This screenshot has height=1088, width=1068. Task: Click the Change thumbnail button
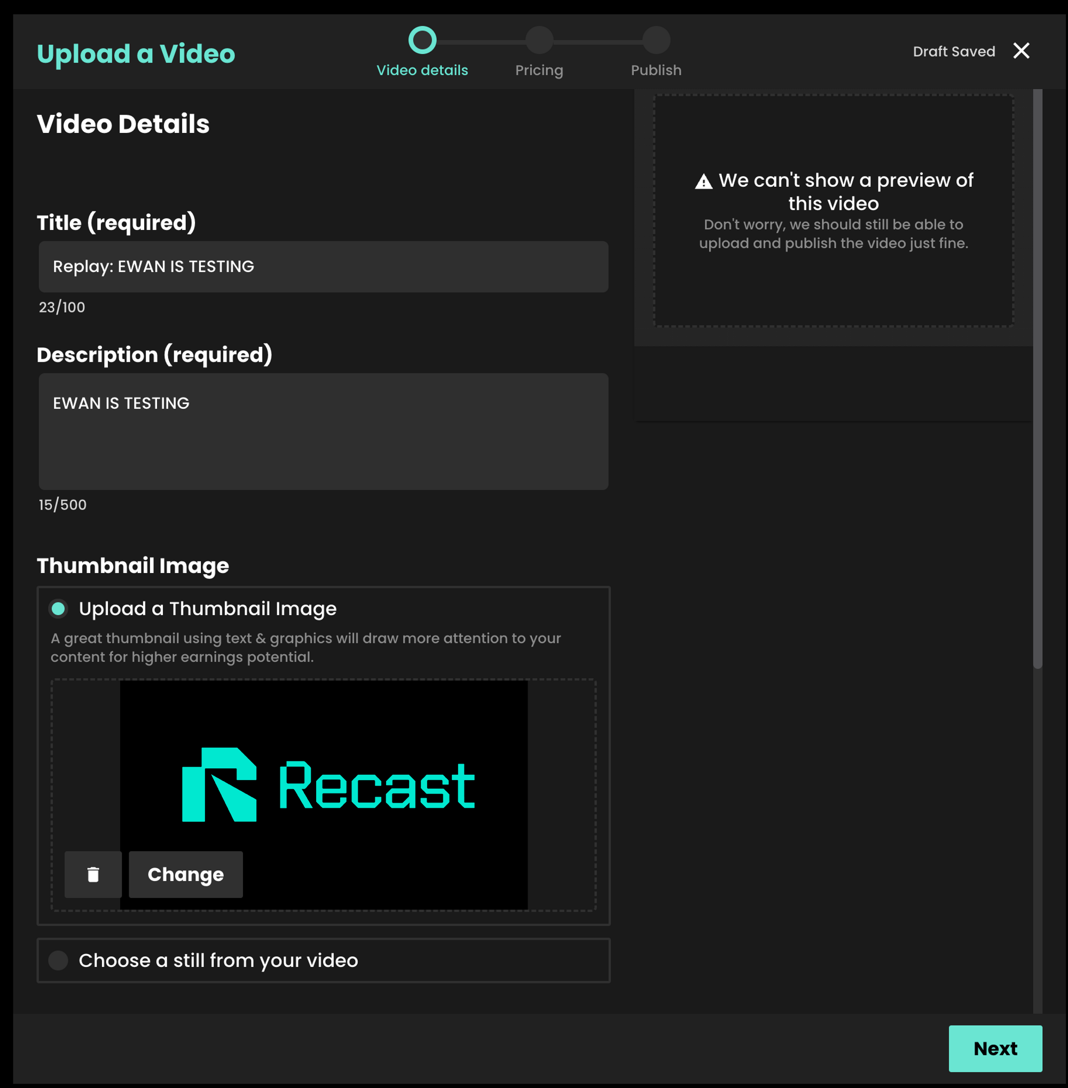[186, 874]
